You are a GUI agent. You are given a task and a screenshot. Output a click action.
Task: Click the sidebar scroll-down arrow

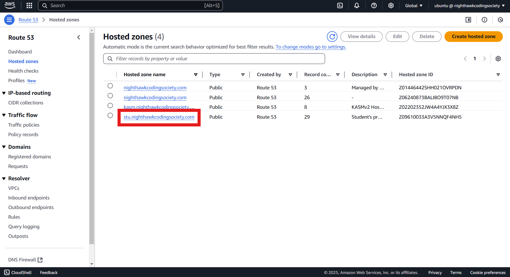(92, 264)
